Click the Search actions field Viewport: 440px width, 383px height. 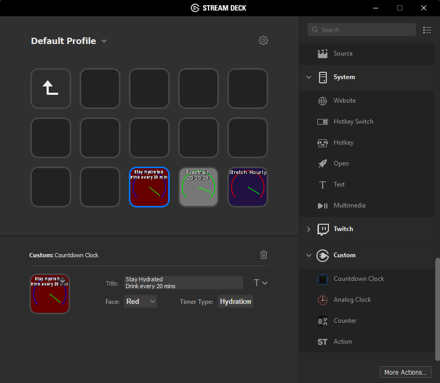tap(361, 30)
